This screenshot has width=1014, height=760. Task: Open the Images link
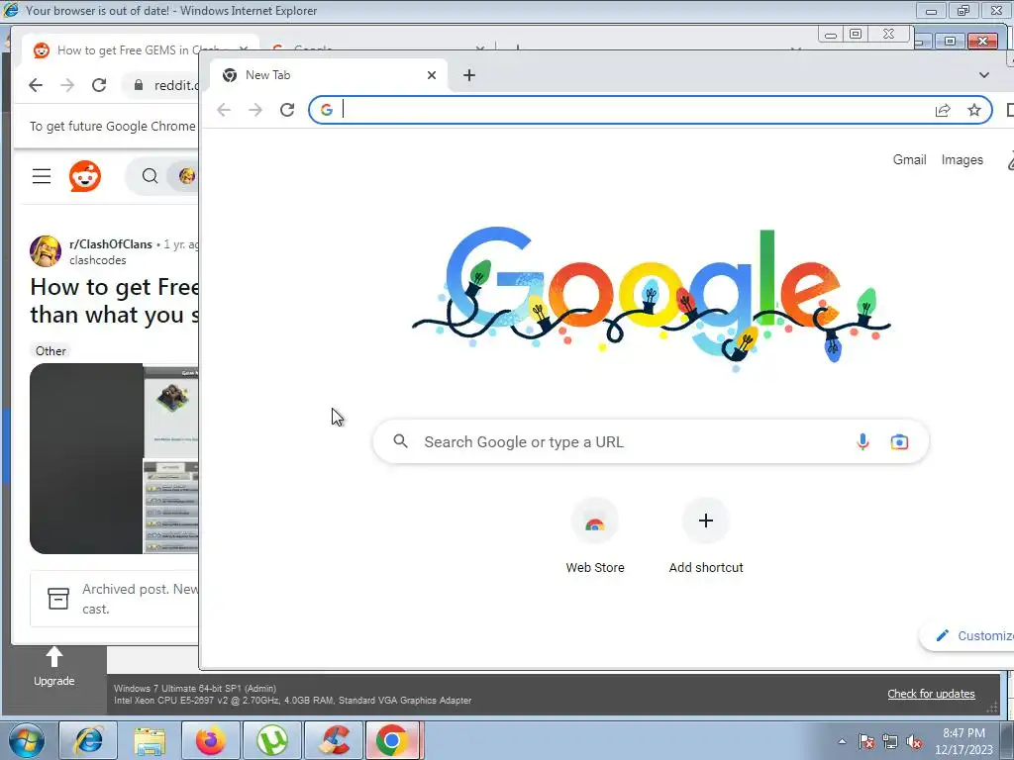pos(962,159)
